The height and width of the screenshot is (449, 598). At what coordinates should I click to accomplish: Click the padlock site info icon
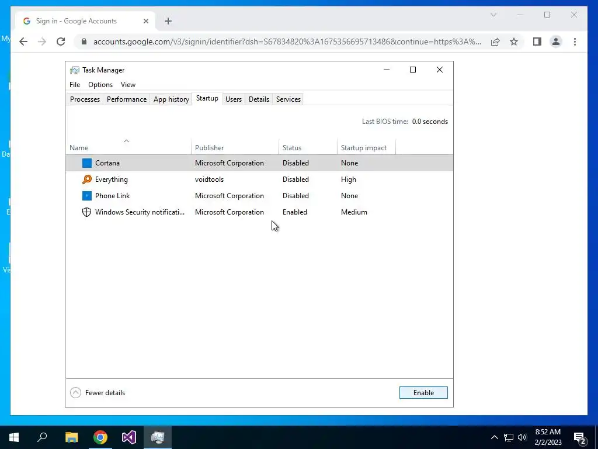(x=84, y=42)
